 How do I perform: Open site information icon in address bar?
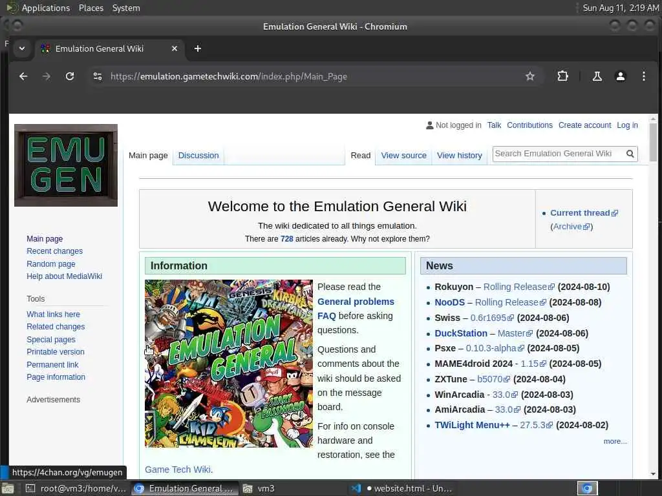[x=98, y=76]
